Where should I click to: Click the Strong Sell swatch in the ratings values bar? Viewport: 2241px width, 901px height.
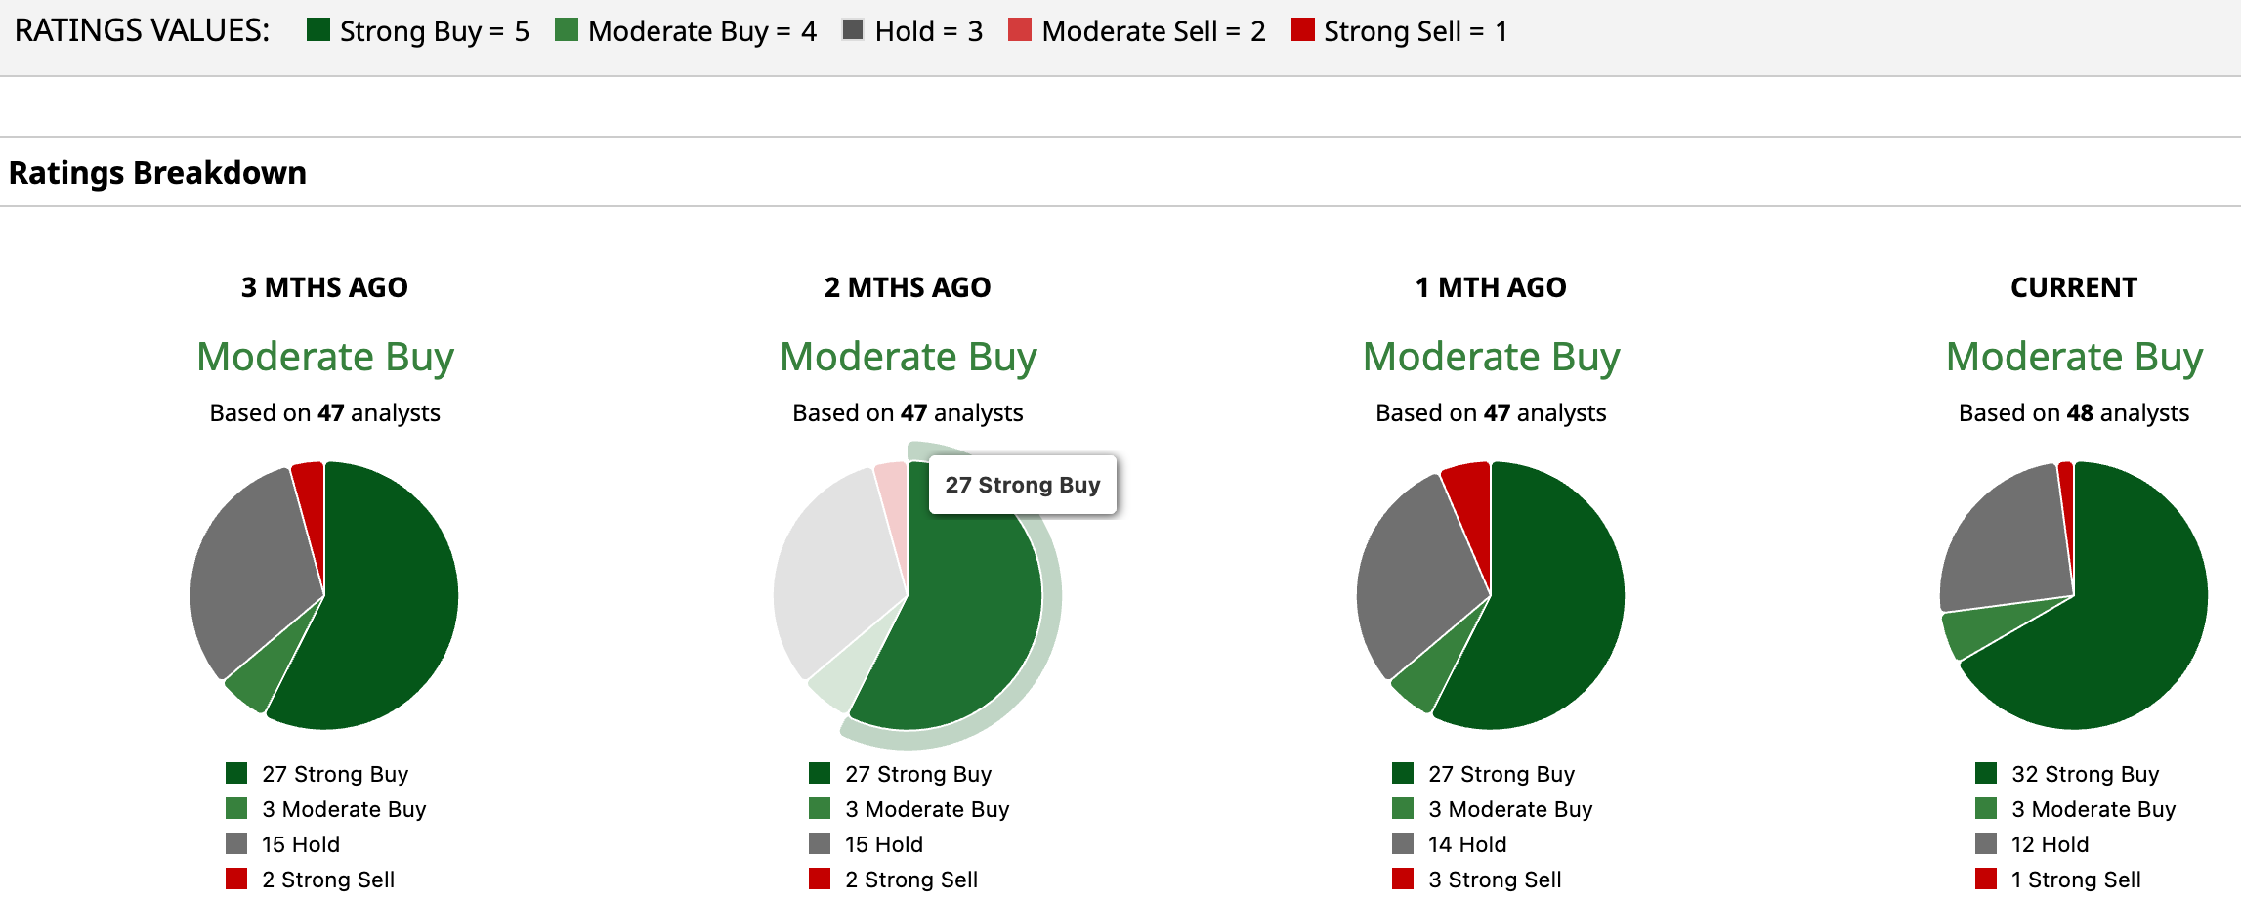coord(1302,30)
